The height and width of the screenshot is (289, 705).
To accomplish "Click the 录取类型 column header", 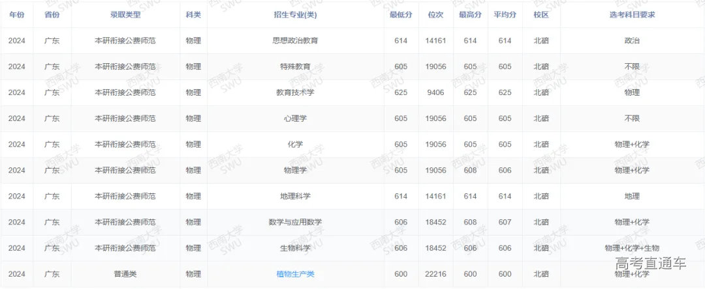I will pyautogui.click(x=125, y=14).
